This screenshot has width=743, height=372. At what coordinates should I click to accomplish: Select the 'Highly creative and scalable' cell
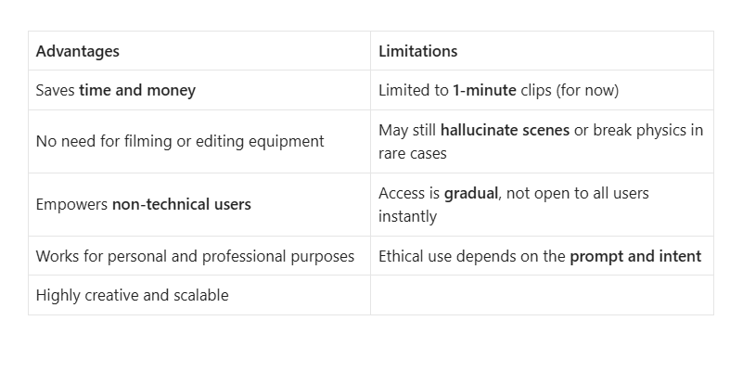tap(199, 295)
